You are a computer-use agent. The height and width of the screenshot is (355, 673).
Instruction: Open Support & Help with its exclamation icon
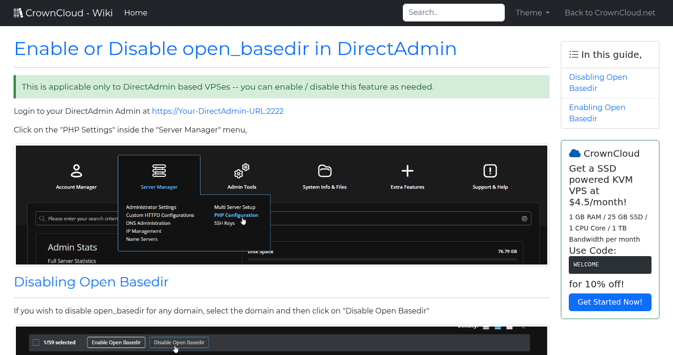point(490,171)
